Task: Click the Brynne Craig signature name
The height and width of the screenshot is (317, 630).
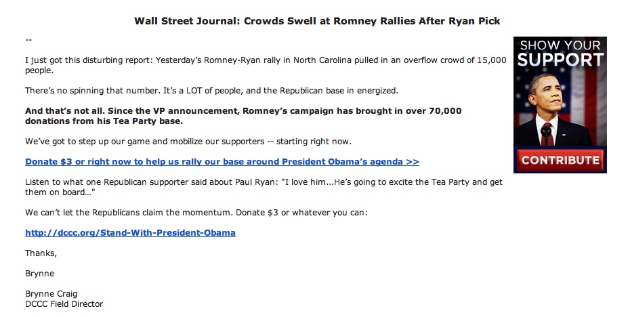Action: tap(51, 294)
